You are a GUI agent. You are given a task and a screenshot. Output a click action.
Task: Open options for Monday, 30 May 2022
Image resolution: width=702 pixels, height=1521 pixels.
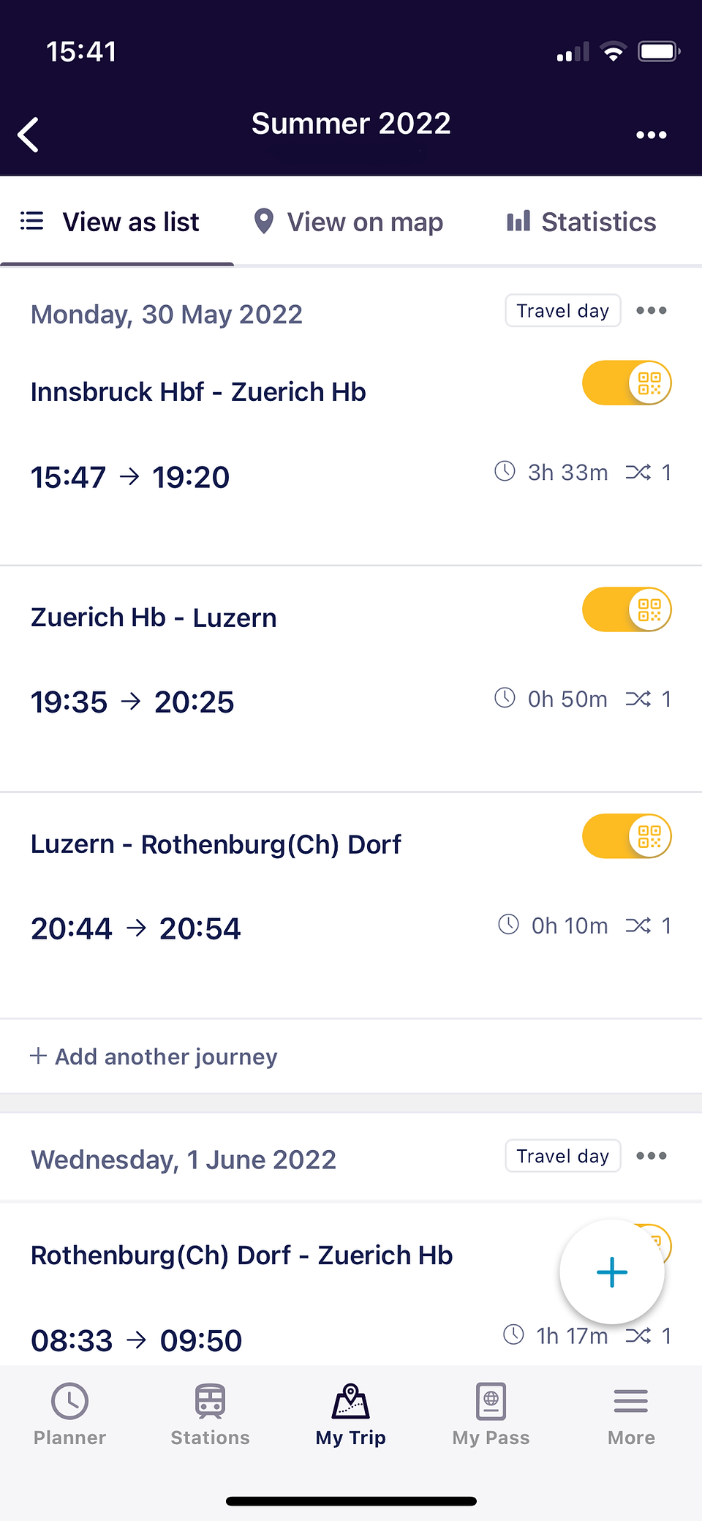point(651,311)
